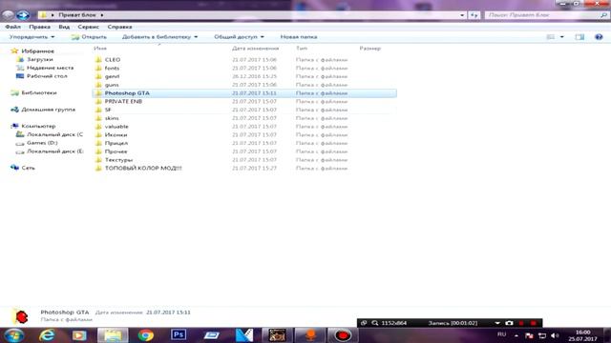
Task: Click the change view icon in toolbar
Action: click(551, 37)
